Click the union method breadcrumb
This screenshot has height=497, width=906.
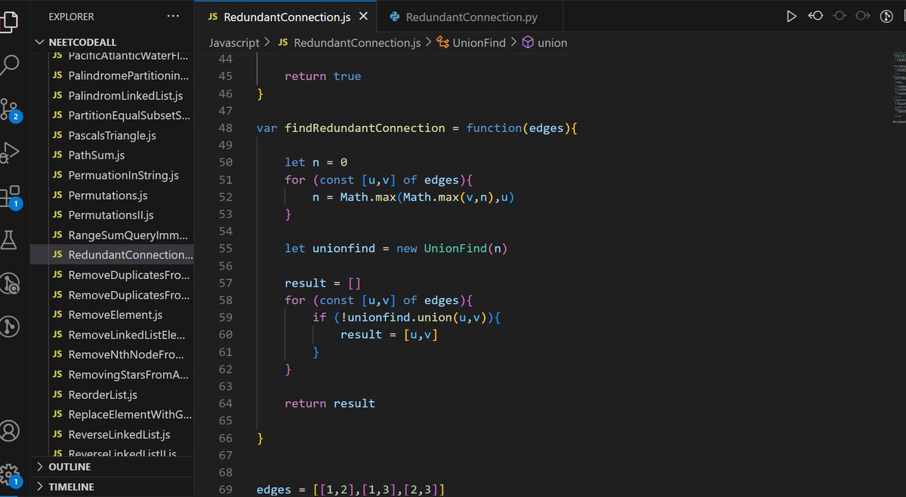544,43
